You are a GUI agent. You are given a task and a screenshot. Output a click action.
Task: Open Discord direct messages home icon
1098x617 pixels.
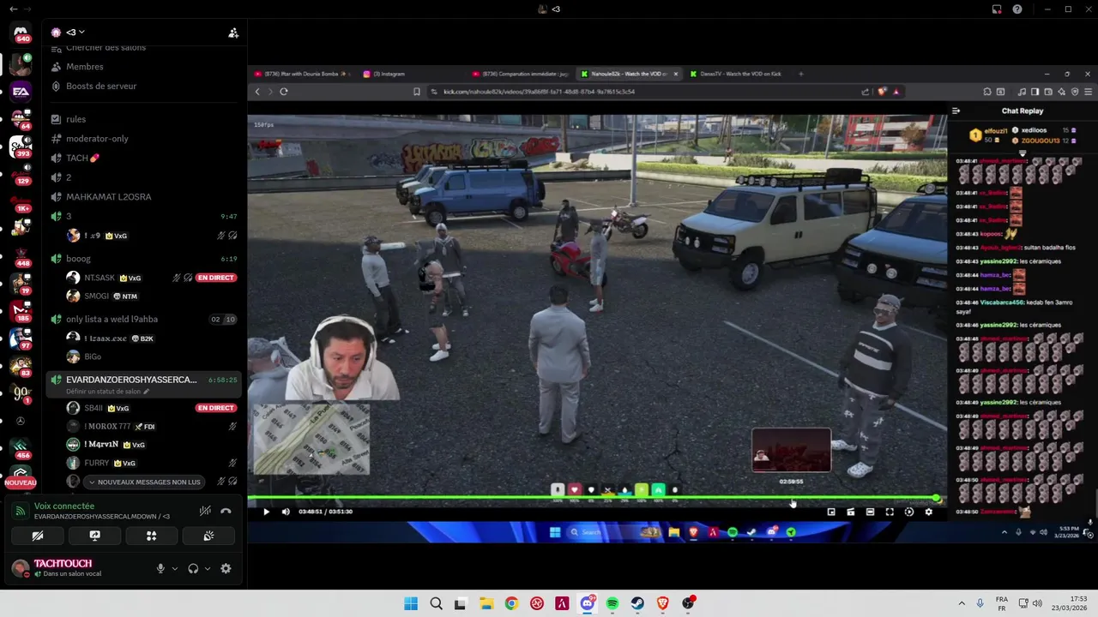21,34
